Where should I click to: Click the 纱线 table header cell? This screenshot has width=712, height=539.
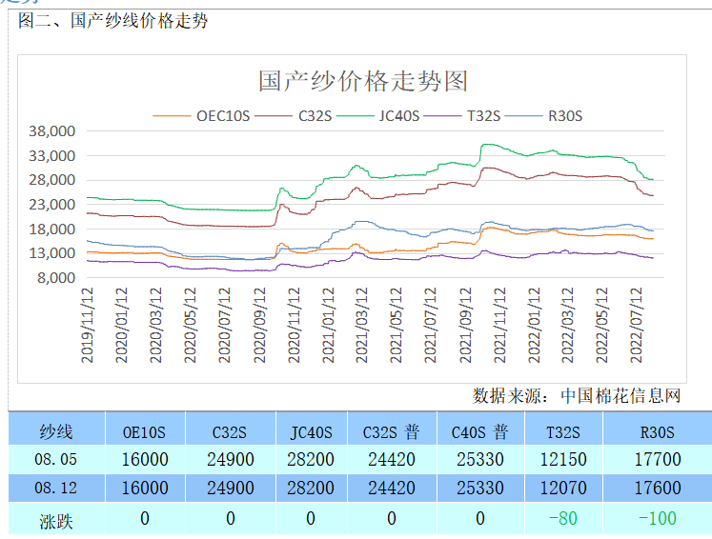point(55,431)
